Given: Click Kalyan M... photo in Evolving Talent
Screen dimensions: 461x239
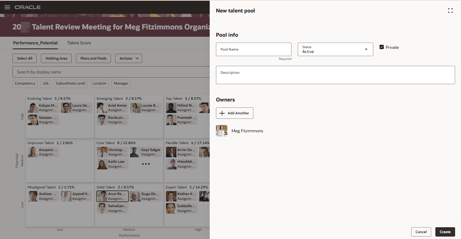Looking at the screenshot, I should click(x=33, y=108).
